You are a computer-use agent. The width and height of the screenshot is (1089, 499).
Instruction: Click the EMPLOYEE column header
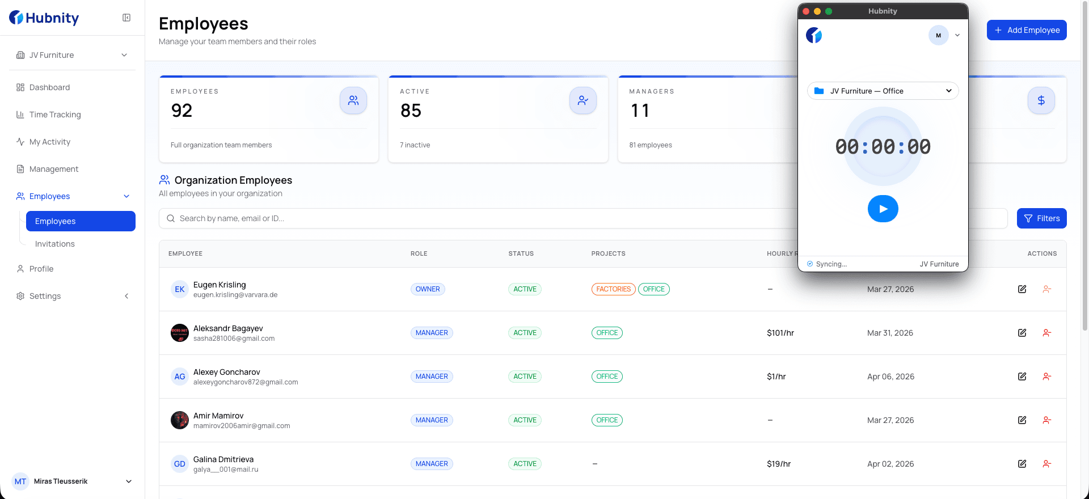click(x=185, y=253)
